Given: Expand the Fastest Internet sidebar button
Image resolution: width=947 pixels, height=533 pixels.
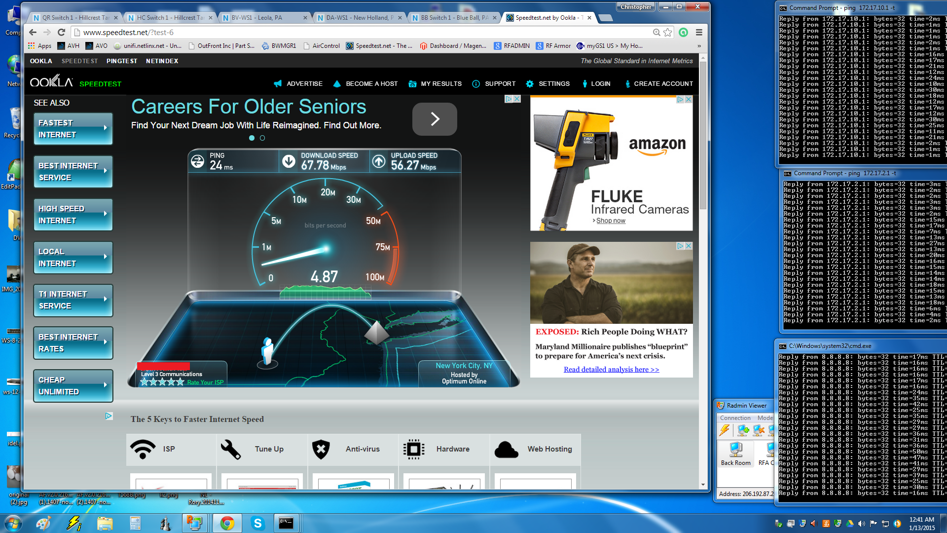Looking at the screenshot, I should tap(73, 129).
